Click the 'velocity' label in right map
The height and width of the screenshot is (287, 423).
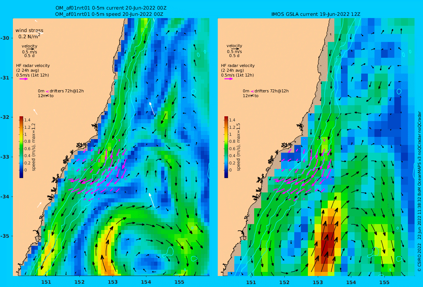click(234, 46)
